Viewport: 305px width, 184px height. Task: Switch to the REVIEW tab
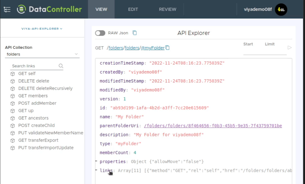[x=167, y=9]
